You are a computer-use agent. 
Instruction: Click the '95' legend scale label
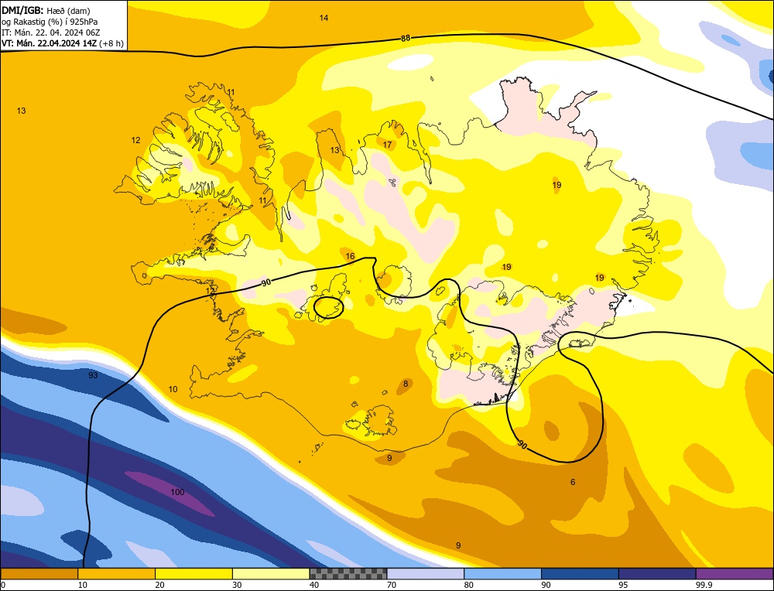pos(623,585)
